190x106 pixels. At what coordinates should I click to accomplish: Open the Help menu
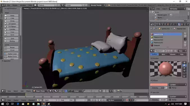click(30, 5)
